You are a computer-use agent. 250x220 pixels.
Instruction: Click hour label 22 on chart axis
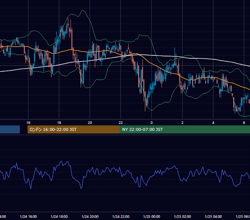[x=121, y=123]
